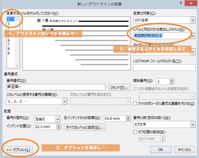Click the キャンセル button
The width and height of the screenshot is (199, 158).
pyautogui.click(x=185, y=150)
